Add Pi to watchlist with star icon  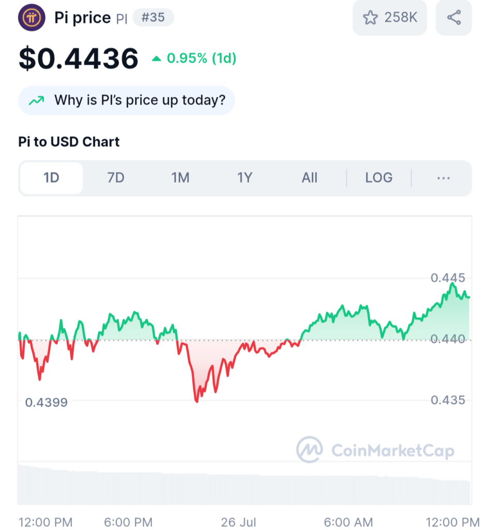coord(370,18)
